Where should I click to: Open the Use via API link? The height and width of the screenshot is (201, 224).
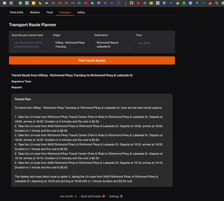coord(68,196)
